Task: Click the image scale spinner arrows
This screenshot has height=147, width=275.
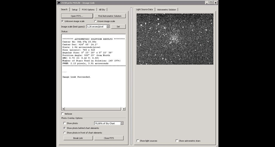Action: 108,26
